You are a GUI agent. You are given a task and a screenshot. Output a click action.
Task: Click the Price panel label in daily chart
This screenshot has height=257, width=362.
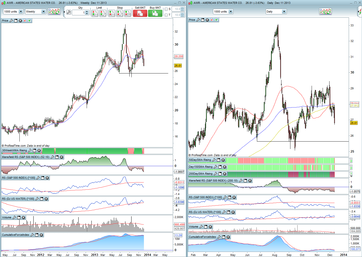tap(192, 20)
